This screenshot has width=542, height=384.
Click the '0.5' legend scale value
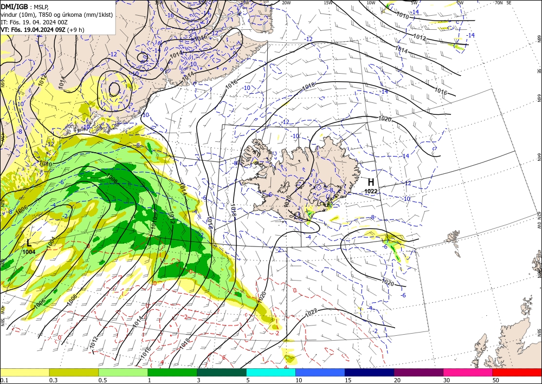coord(102,380)
